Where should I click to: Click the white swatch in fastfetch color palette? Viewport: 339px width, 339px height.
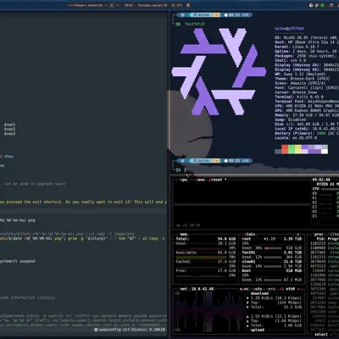(325, 152)
